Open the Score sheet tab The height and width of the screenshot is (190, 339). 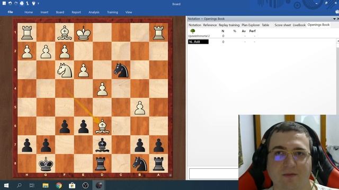282,25
